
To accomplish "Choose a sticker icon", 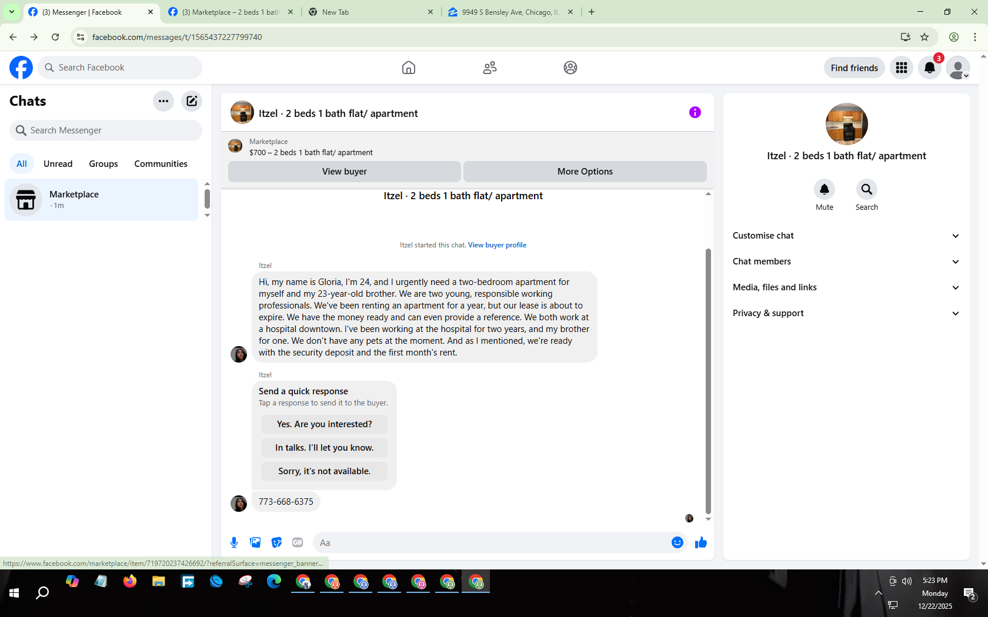I will pyautogui.click(x=276, y=542).
